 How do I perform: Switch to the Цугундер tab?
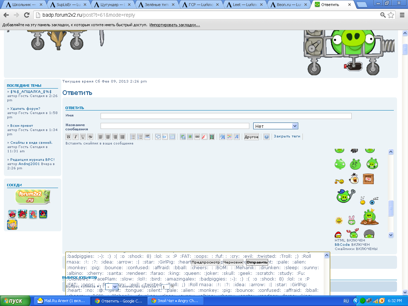pos(113,4)
